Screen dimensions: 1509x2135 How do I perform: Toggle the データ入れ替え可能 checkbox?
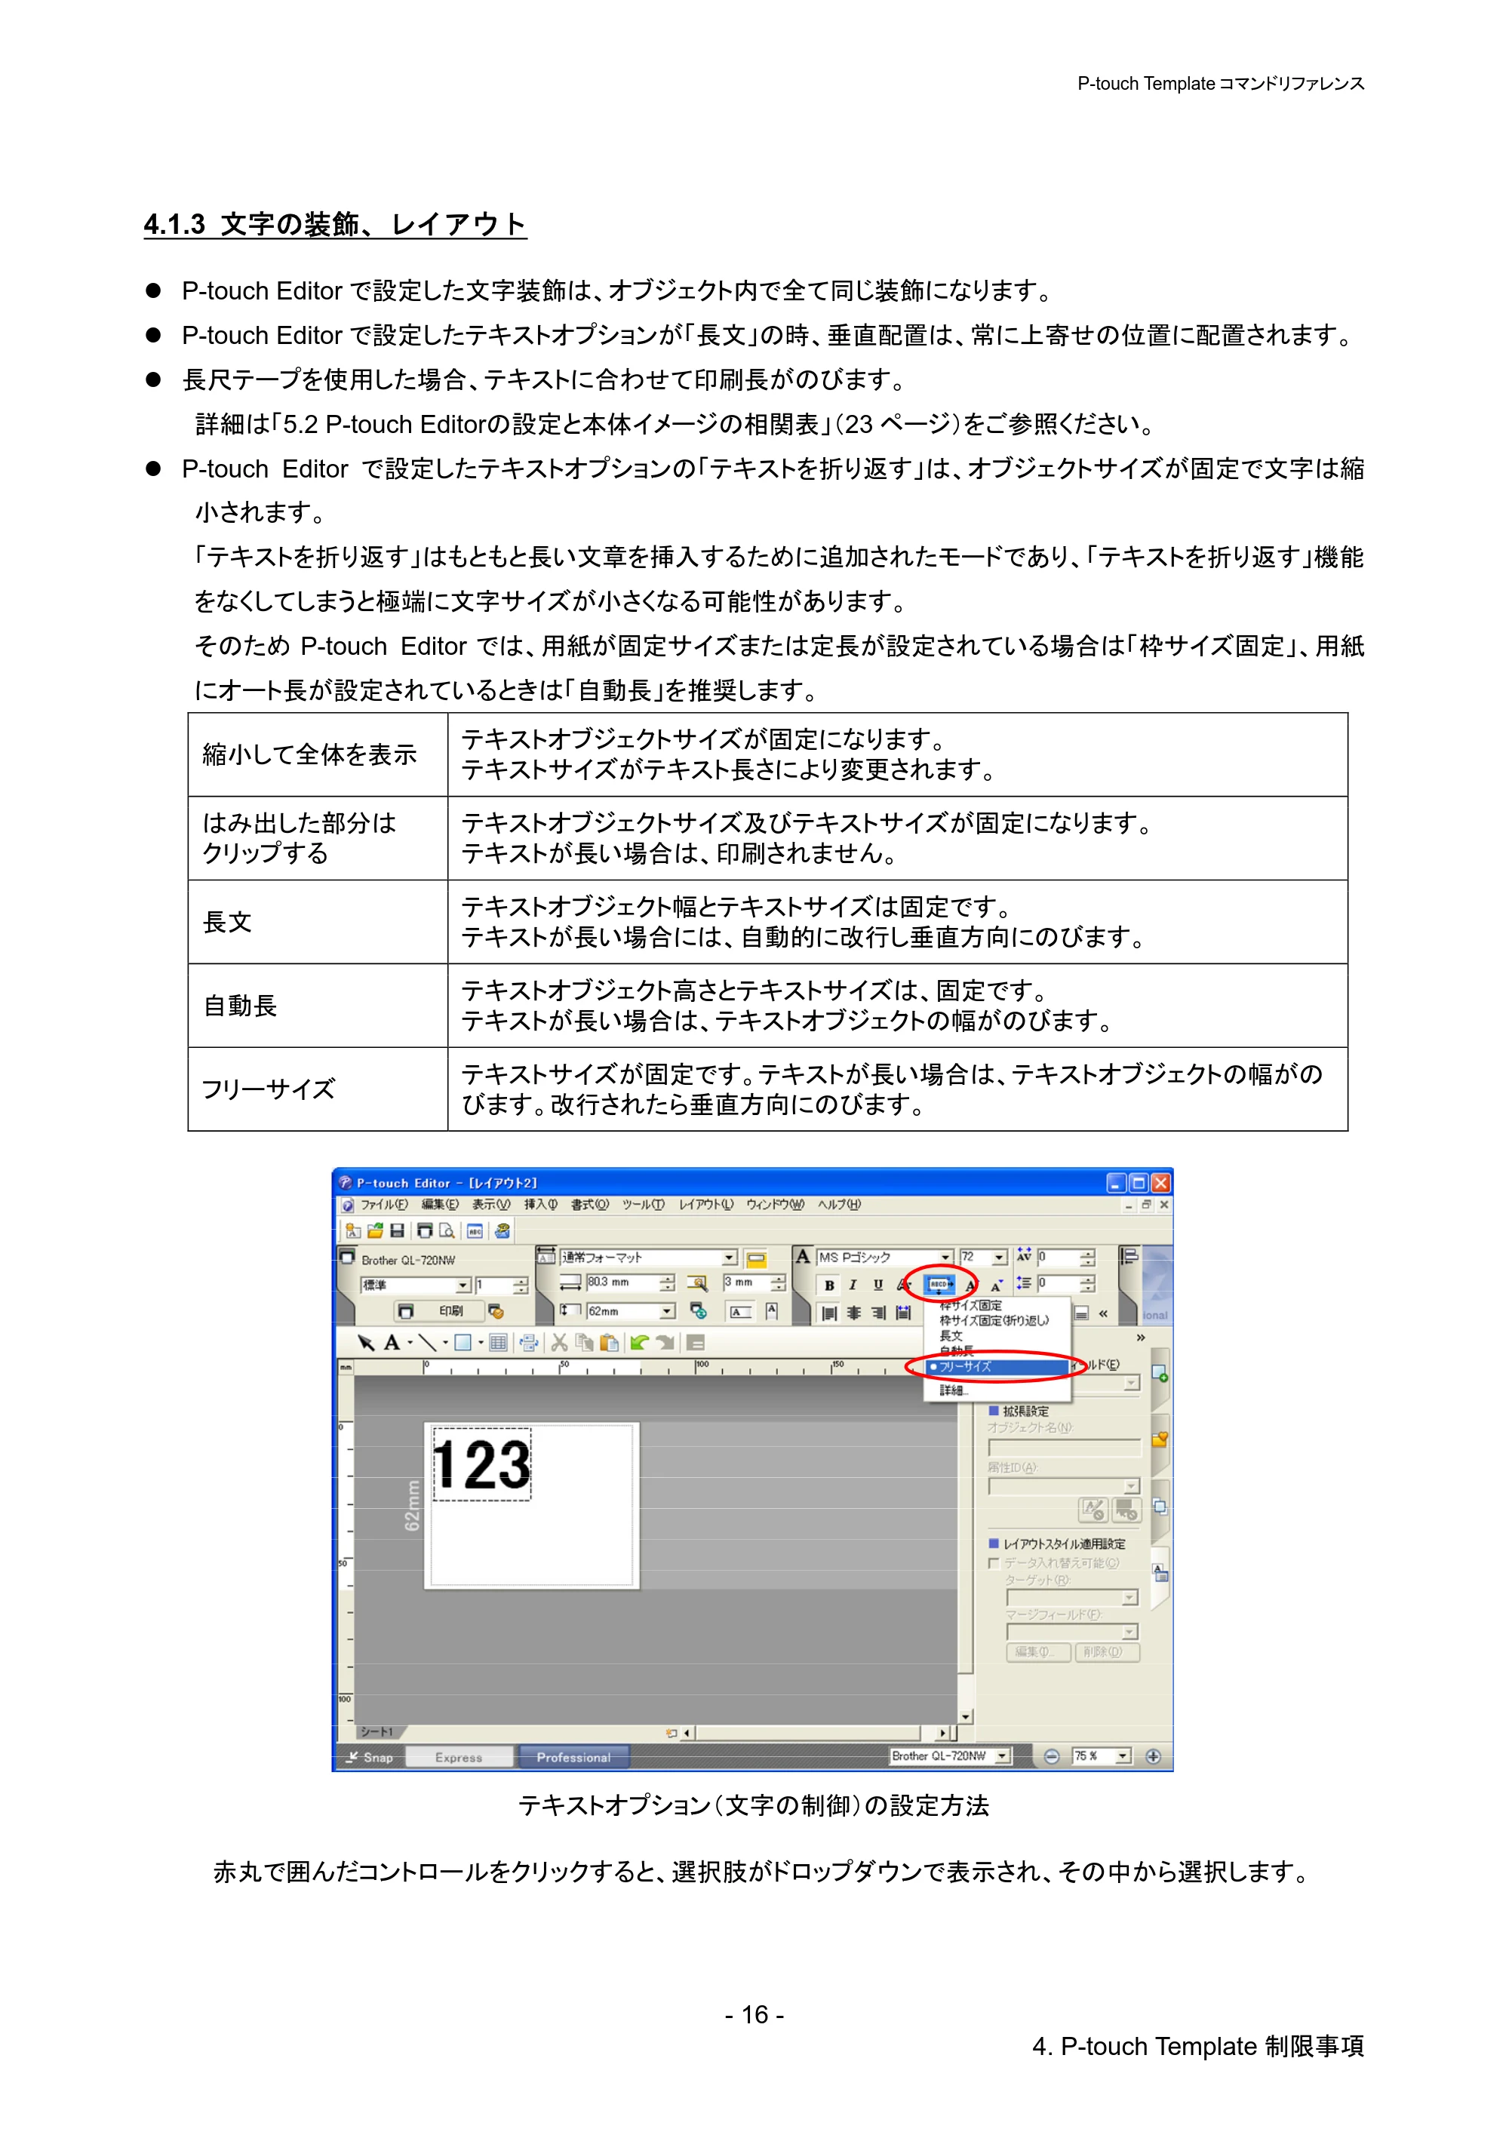(994, 1563)
